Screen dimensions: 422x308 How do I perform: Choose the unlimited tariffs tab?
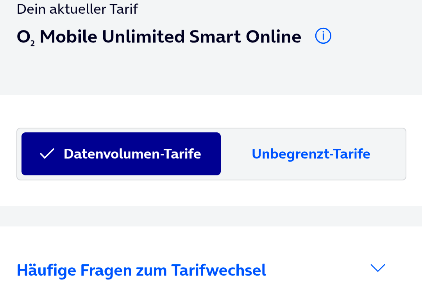311,154
